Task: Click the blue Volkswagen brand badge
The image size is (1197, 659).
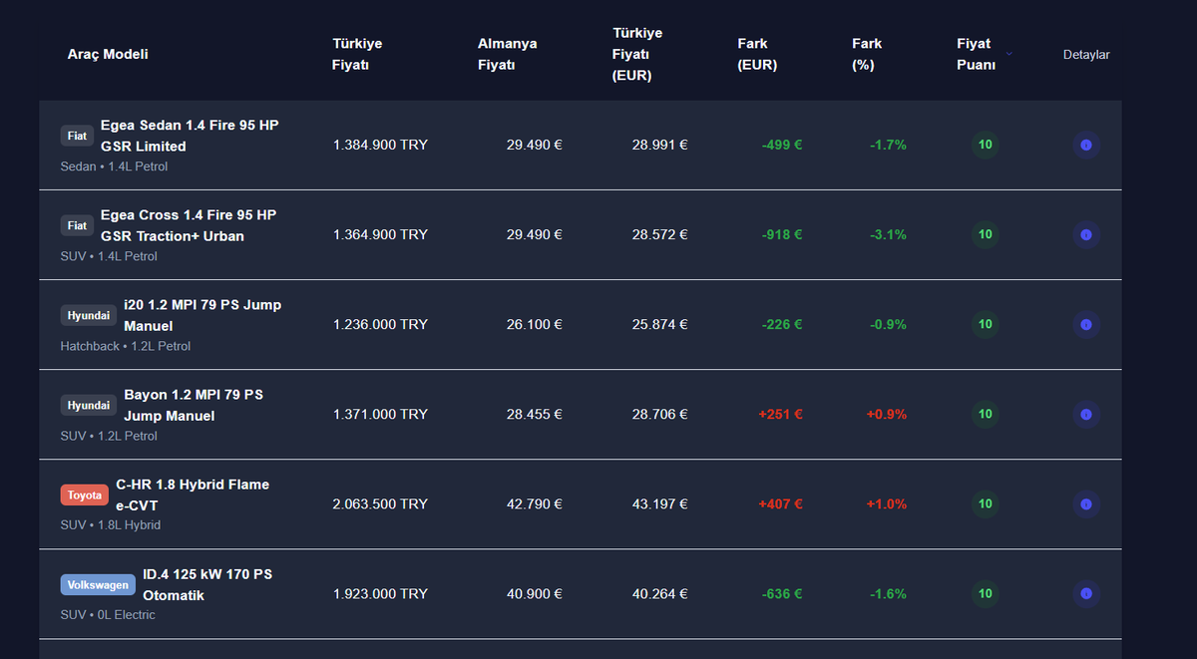Action: tap(98, 584)
